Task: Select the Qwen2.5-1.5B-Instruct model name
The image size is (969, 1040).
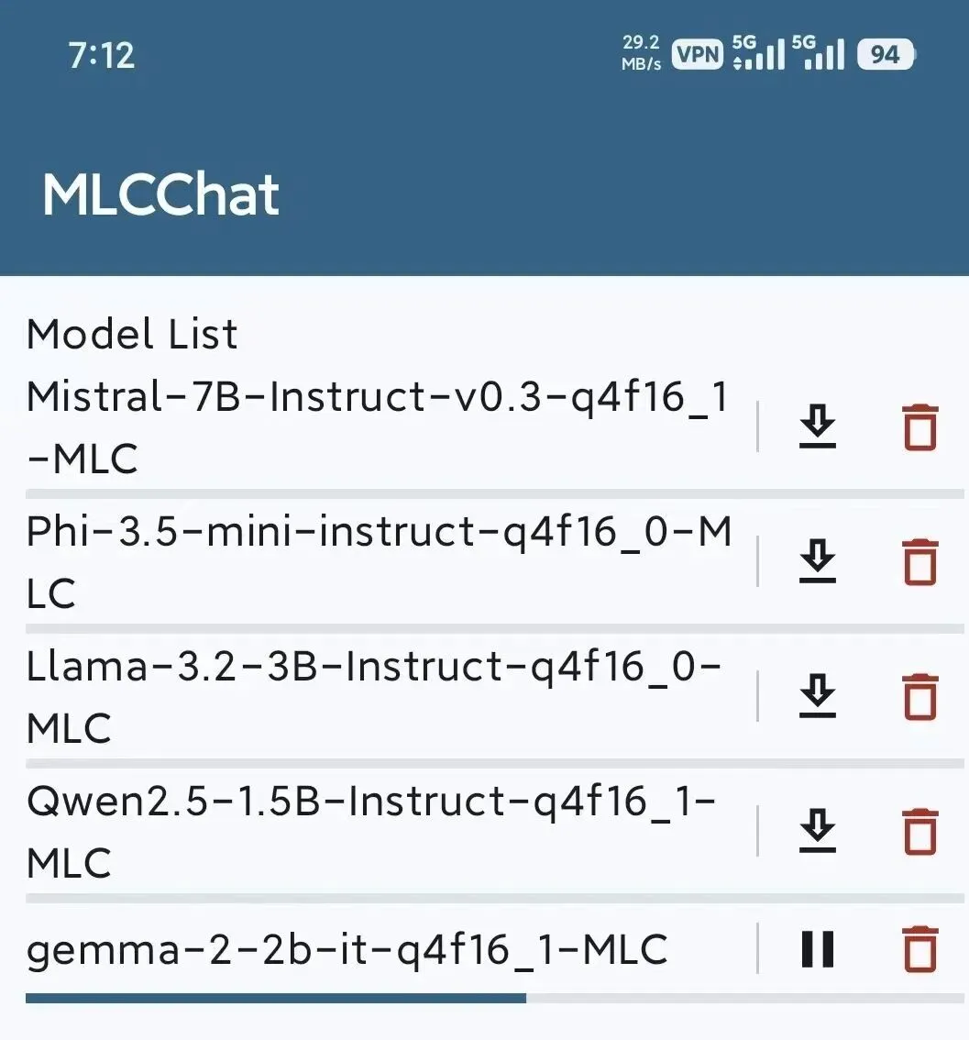Action: (x=371, y=831)
